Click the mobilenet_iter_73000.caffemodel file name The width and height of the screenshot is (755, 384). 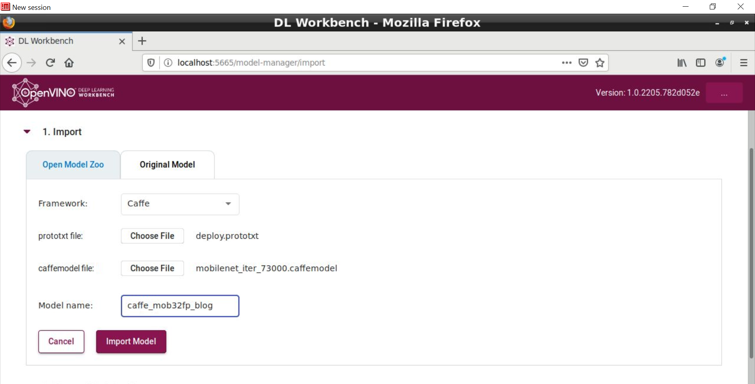[266, 268]
